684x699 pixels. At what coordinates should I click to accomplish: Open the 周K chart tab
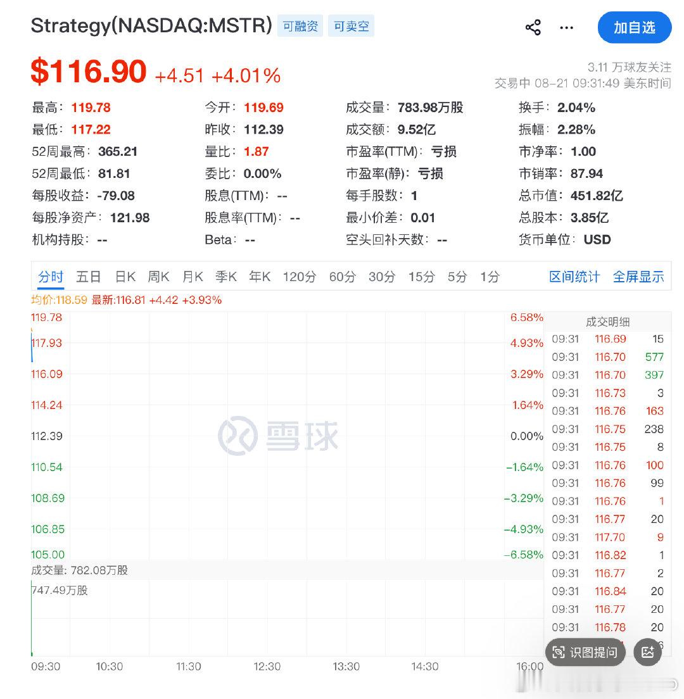[x=159, y=277]
